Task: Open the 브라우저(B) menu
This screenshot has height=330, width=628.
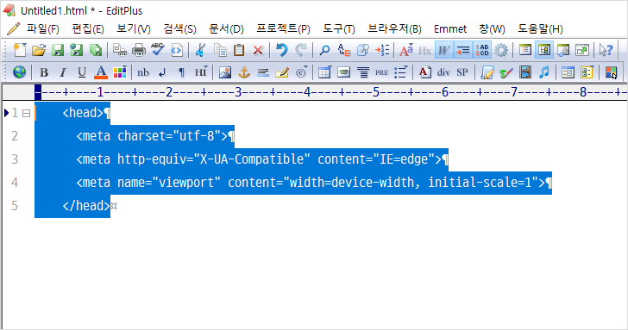Action: (394, 28)
